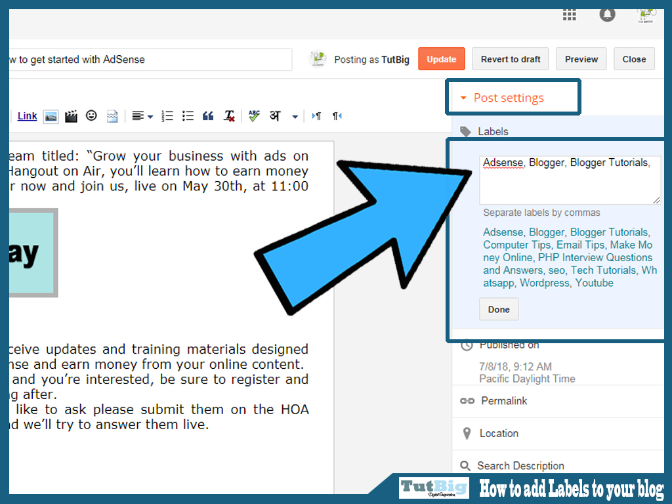Run spell check via the ABC icon
This screenshot has height=504, width=672.
click(x=254, y=116)
